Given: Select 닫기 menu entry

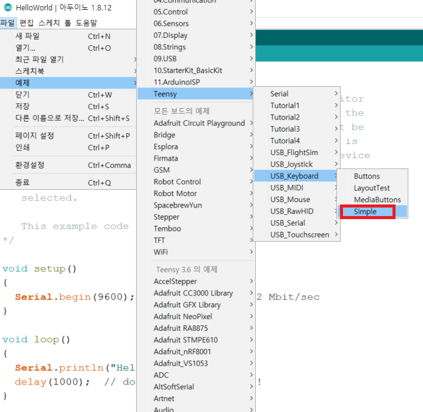Looking at the screenshot, I should [x=68, y=95].
